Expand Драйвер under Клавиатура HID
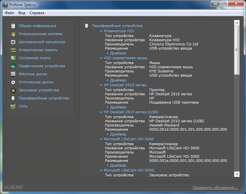The width and height of the screenshot is (246, 194). (x=108, y=53)
